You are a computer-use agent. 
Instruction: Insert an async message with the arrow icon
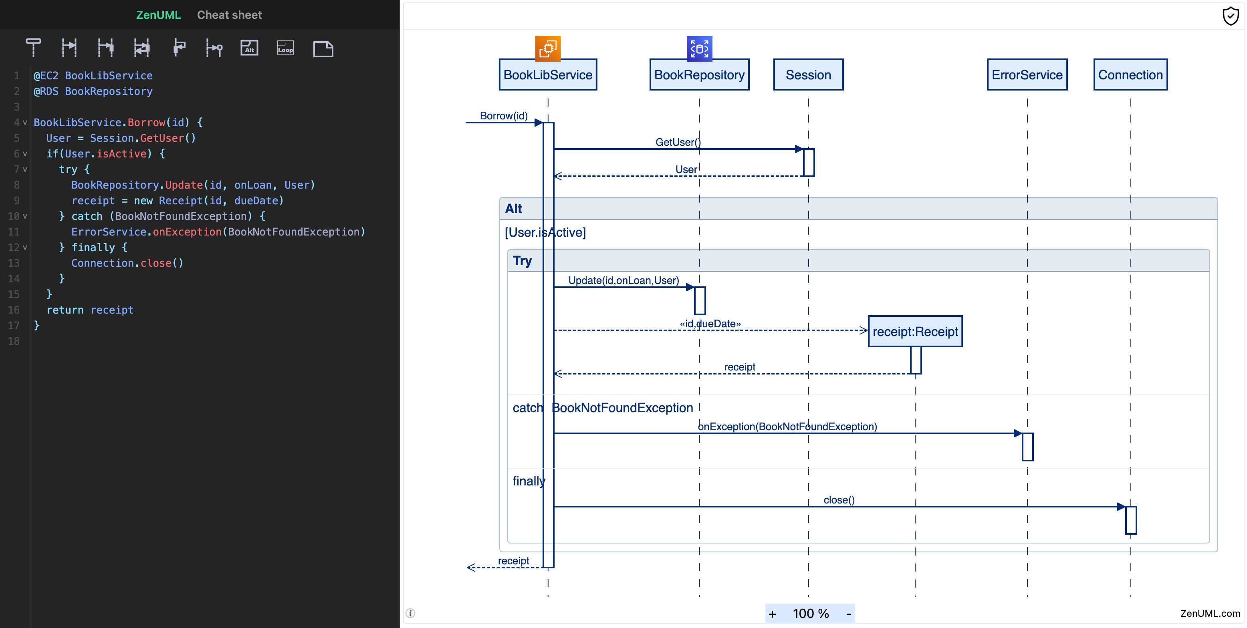(69, 47)
